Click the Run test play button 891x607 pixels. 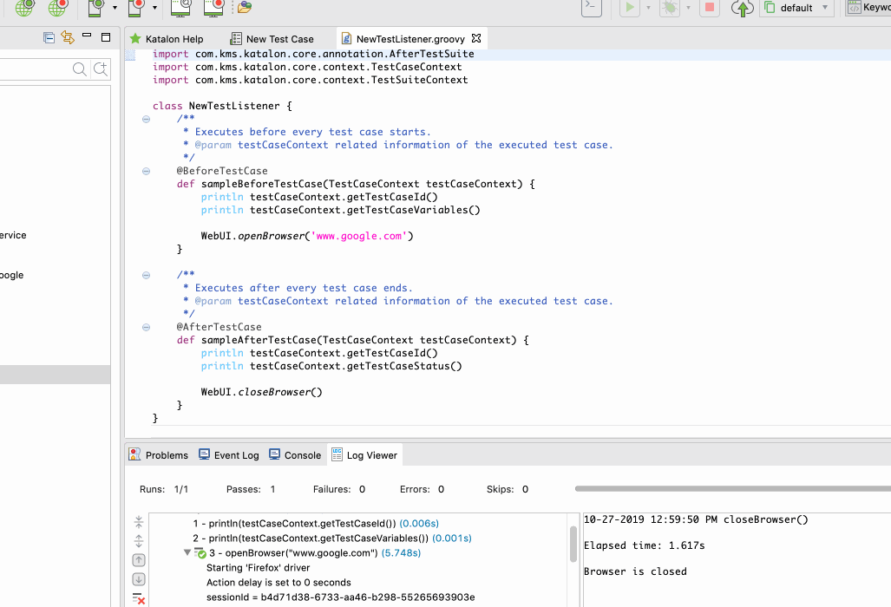coord(630,8)
